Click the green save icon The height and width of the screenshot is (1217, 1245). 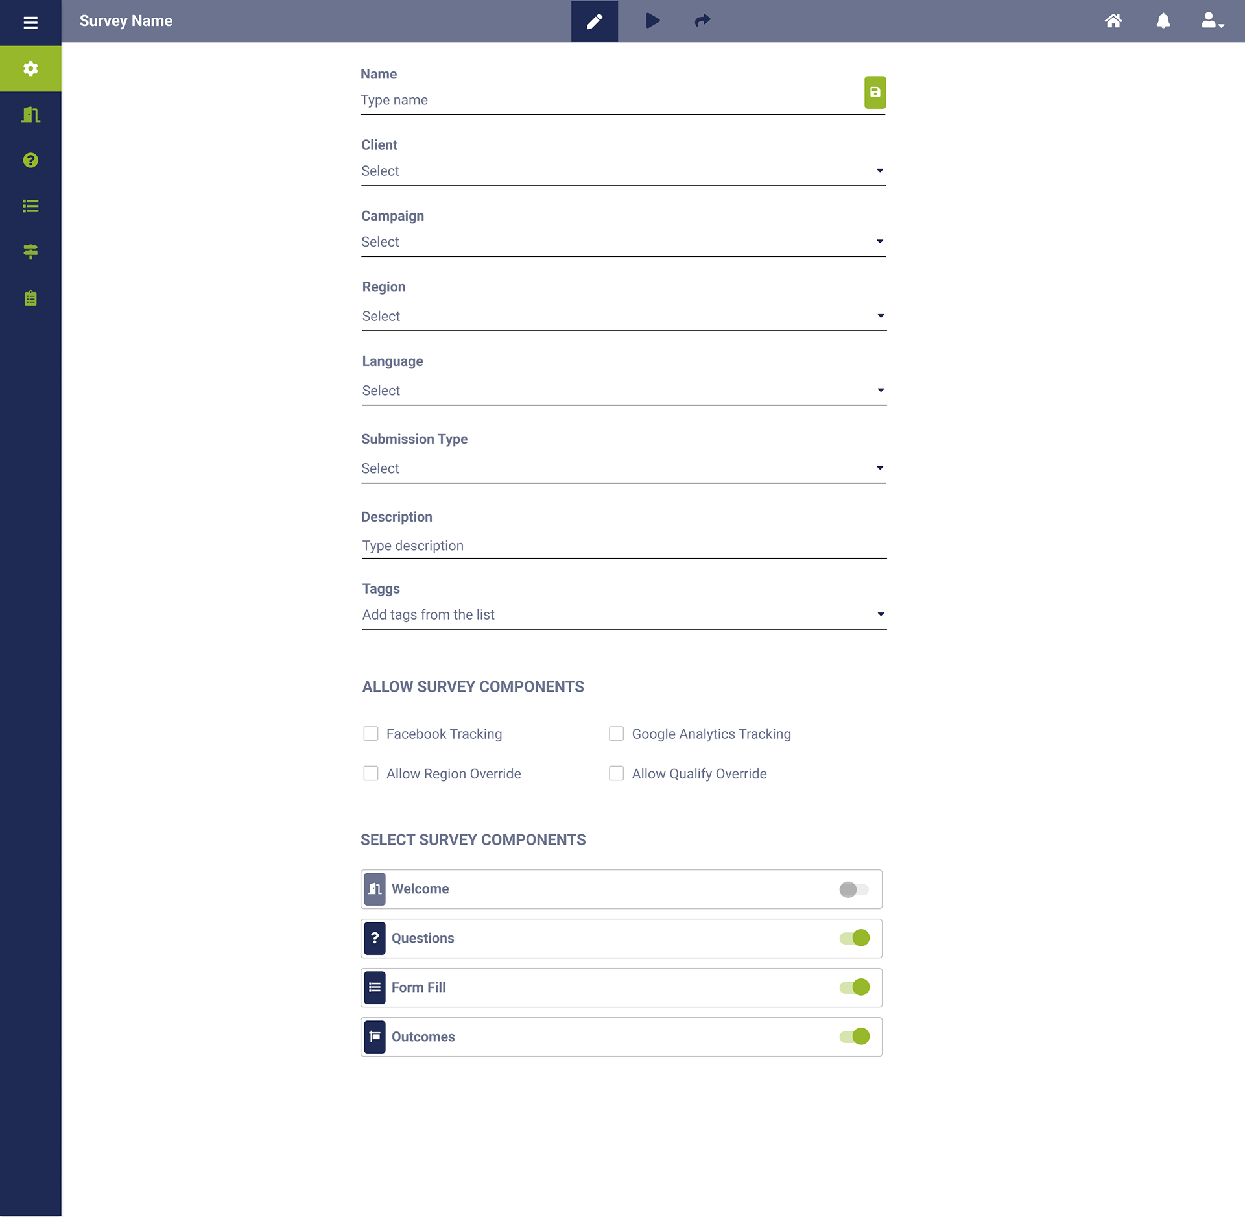[x=875, y=92]
